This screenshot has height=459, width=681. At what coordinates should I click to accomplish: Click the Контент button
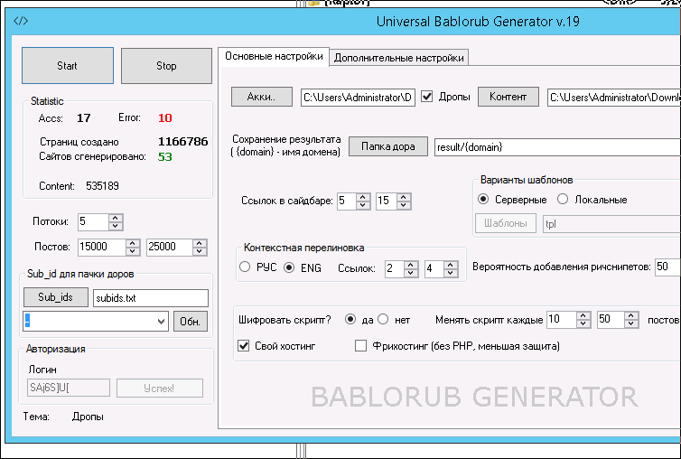[508, 97]
